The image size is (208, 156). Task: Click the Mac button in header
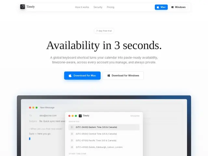(x=161, y=7)
